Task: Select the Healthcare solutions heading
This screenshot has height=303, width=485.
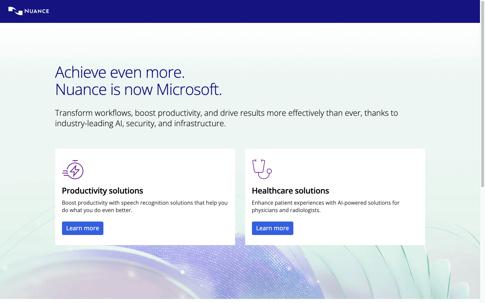Action: 290,191
